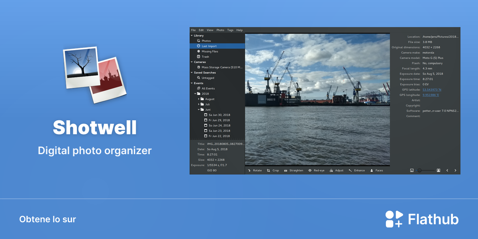Collapse the Library section
This screenshot has width=478, height=239.
(x=192, y=35)
